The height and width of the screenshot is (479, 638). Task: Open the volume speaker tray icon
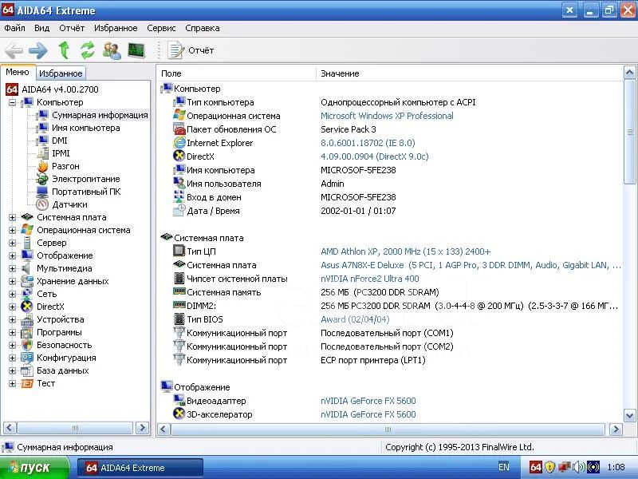(x=578, y=467)
